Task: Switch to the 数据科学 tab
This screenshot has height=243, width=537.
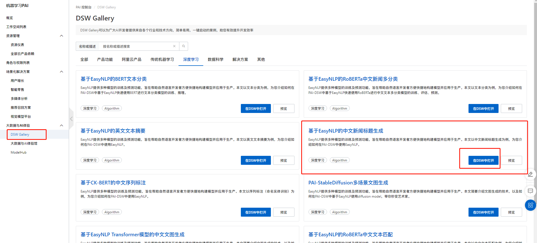Action: click(x=216, y=59)
